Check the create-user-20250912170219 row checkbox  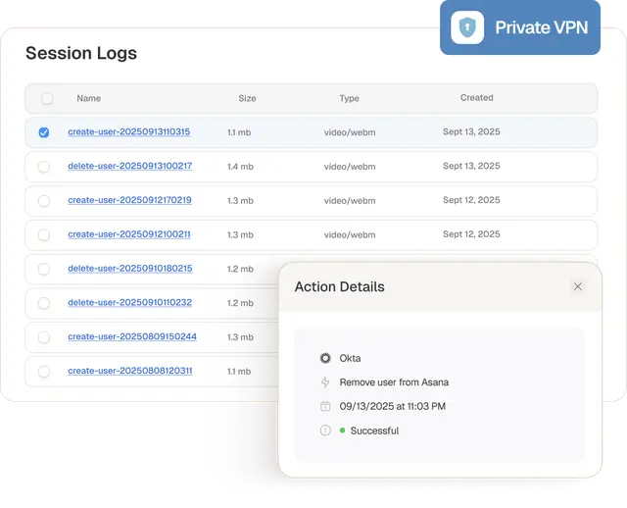pos(44,201)
